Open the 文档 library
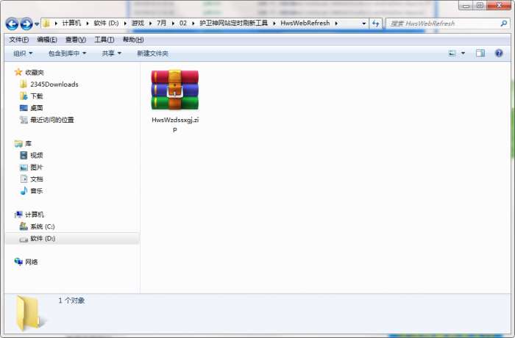The width and height of the screenshot is (515, 338). click(x=37, y=179)
